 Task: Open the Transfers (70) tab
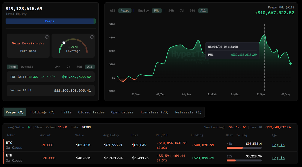click(x=154, y=112)
